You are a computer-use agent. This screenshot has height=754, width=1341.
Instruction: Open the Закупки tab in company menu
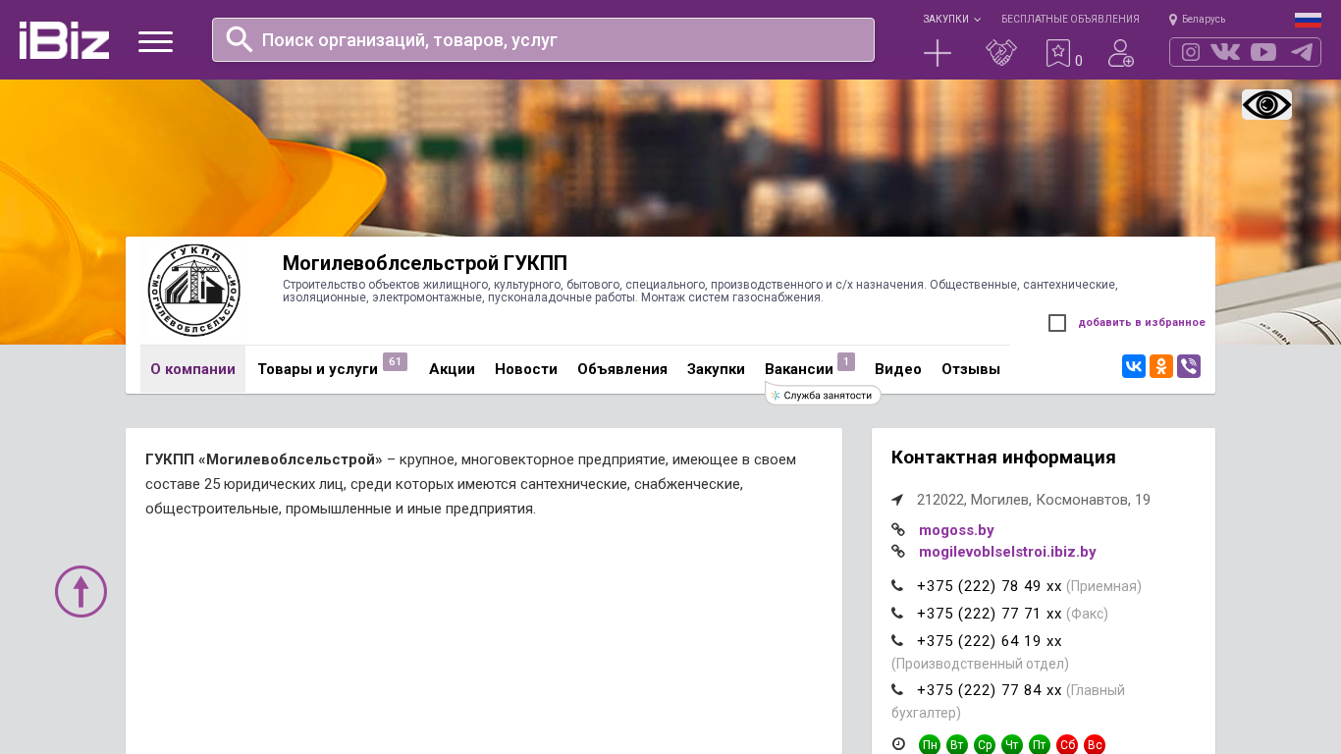(x=716, y=369)
